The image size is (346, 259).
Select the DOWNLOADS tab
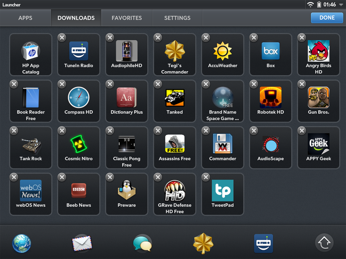[x=76, y=18]
